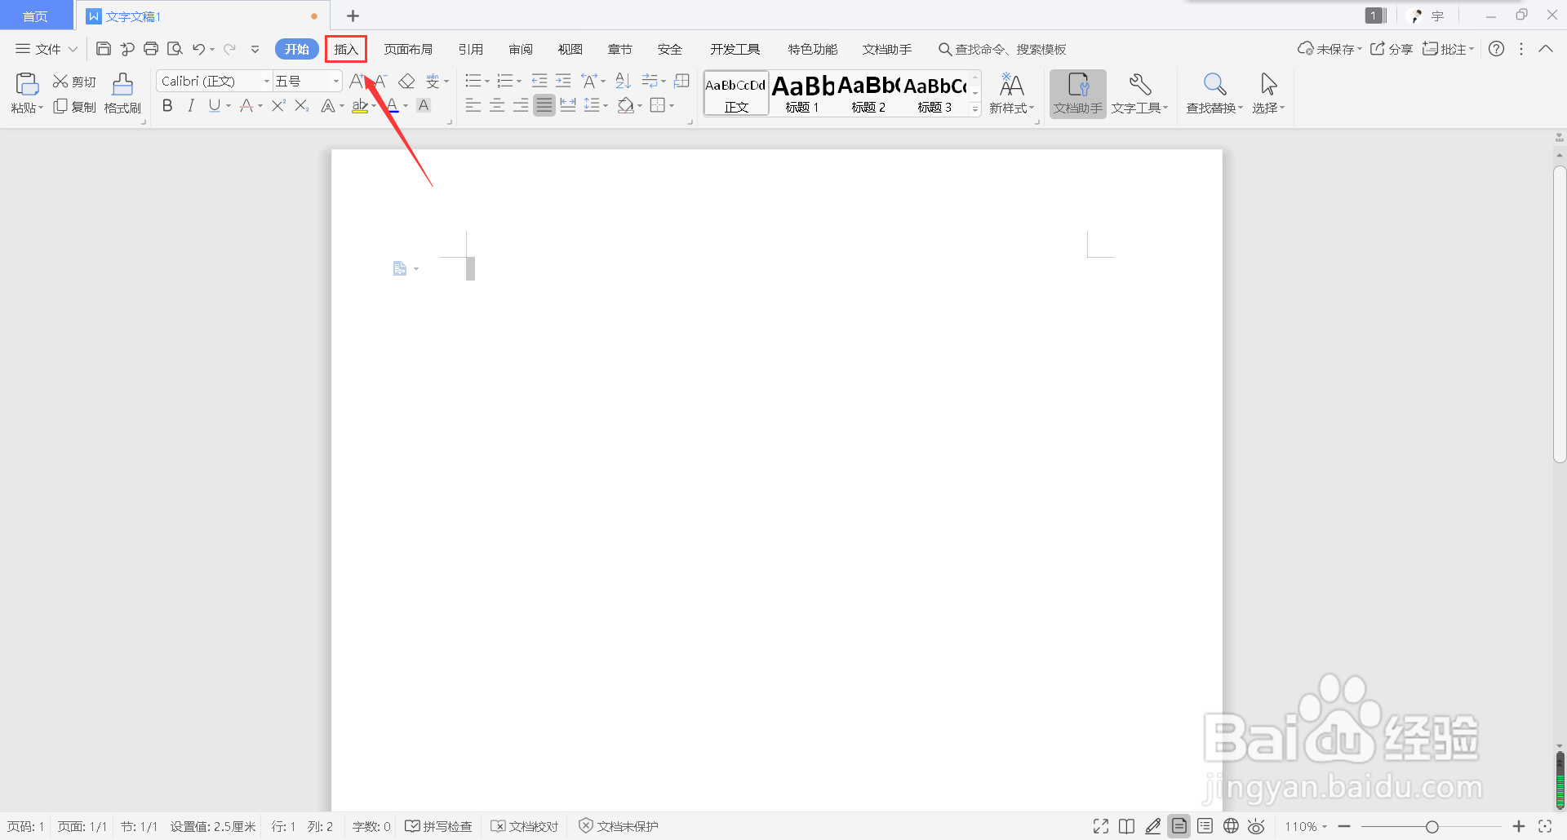
Task: Click the Copy (复制) button
Action: 74,107
